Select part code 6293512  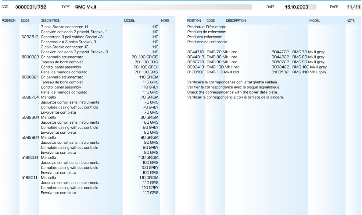30,37
